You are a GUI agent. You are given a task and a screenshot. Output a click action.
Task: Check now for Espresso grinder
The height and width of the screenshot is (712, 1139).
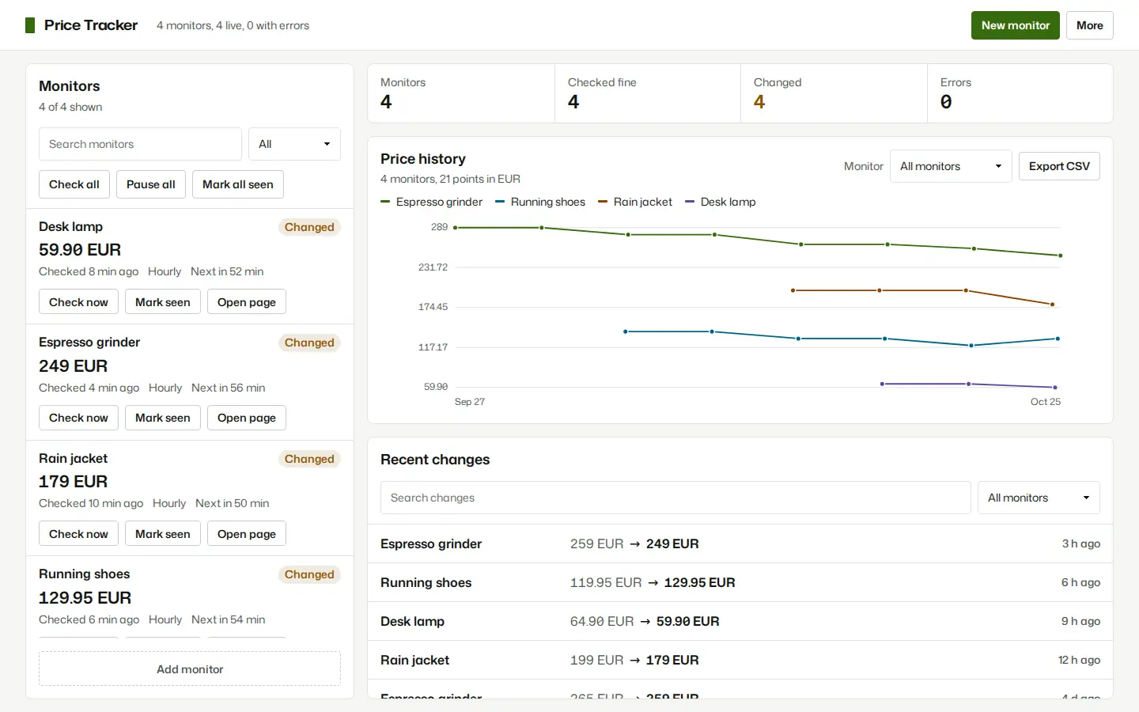[x=78, y=418]
